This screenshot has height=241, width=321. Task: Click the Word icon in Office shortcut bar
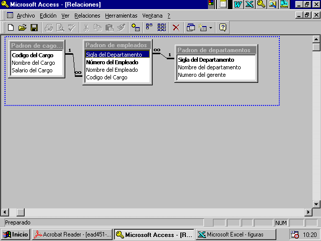click(x=238, y=4)
